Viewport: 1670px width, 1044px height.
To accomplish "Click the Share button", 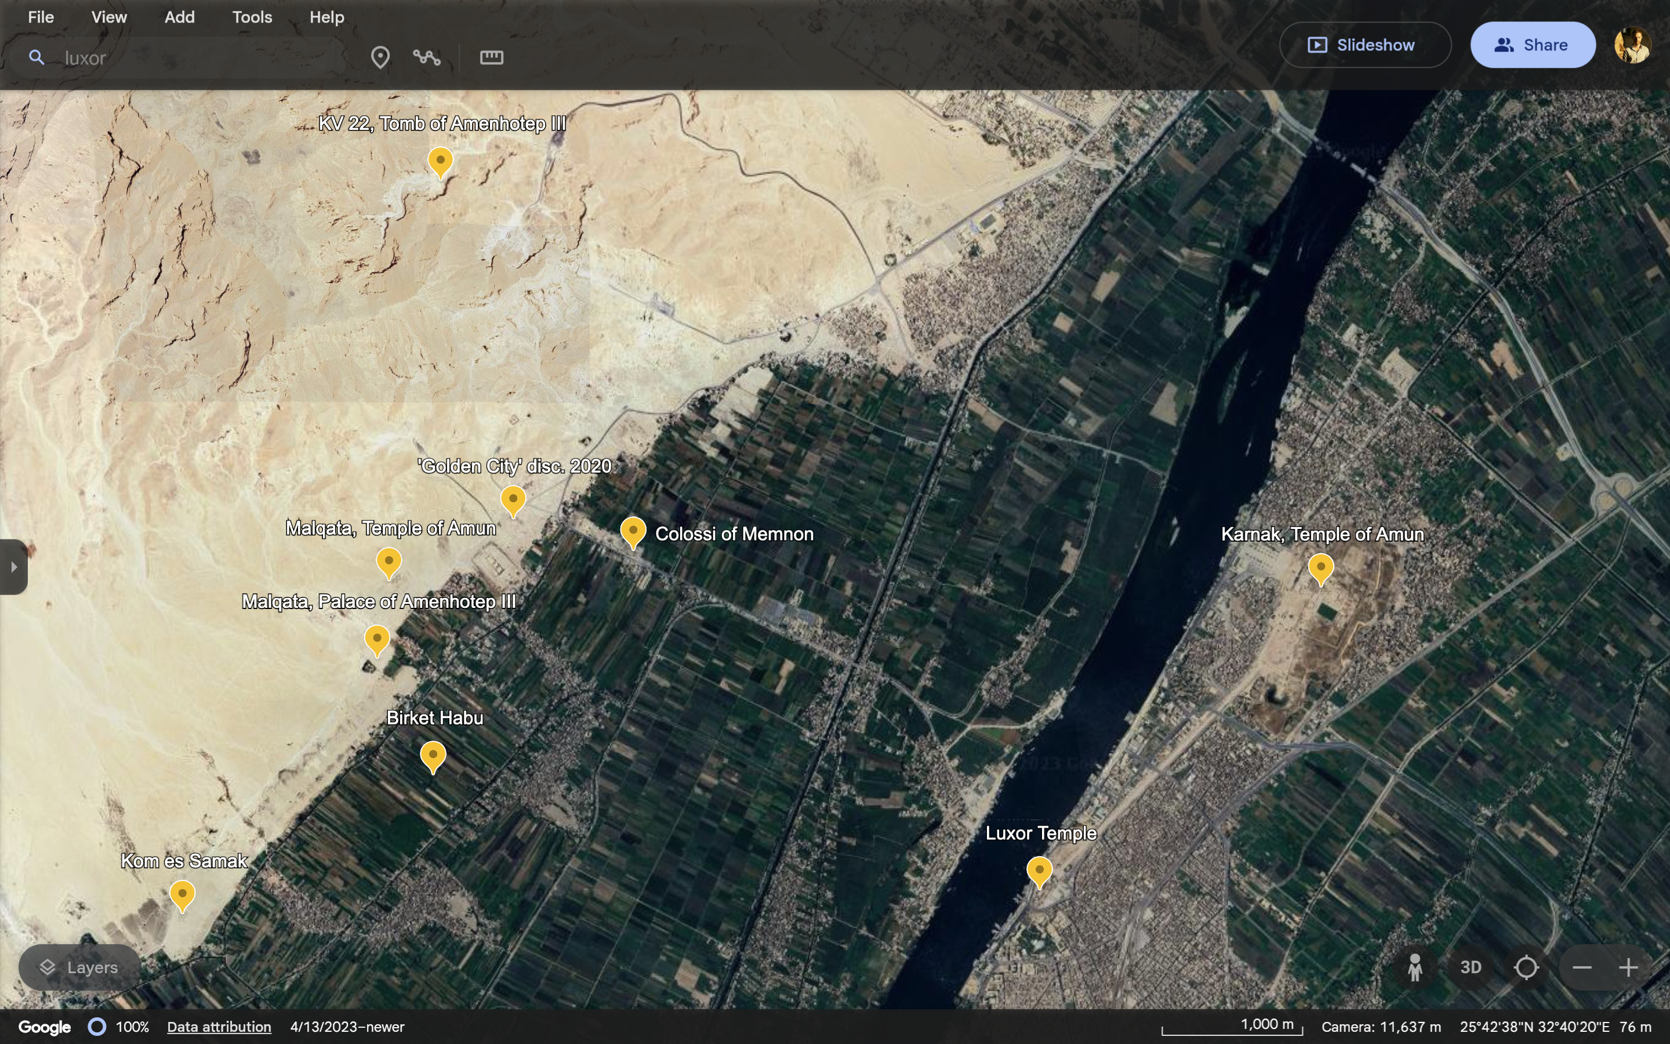I will coord(1532,45).
